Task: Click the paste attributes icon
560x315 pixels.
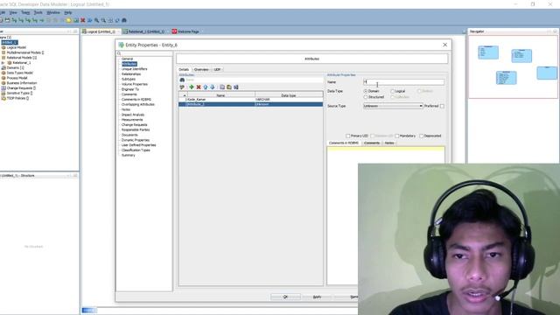Action: [x=229, y=87]
